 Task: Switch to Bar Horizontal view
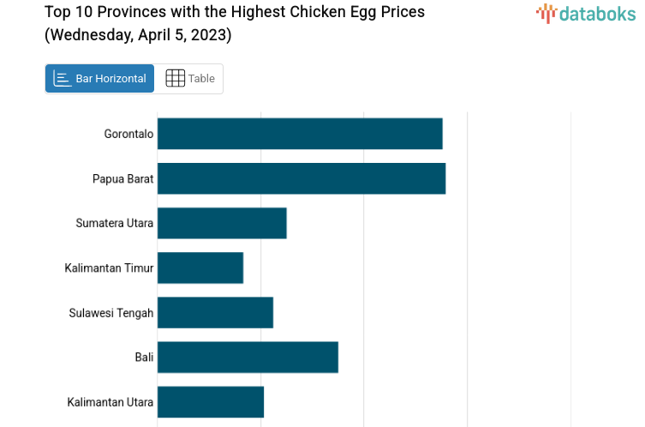pyautogui.click(x=100, y=79)
